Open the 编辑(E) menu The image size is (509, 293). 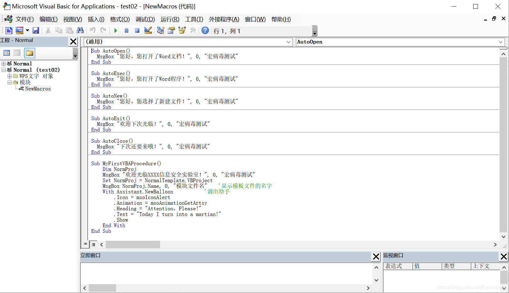(x=49, y=19)
